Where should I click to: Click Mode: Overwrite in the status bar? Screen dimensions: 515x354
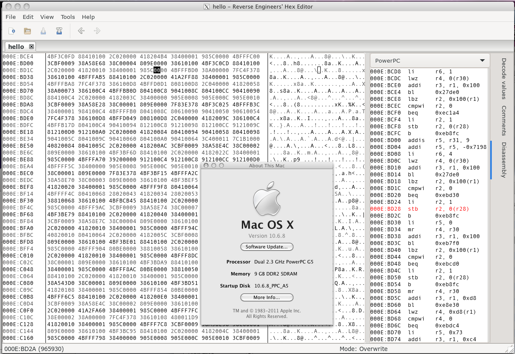click(364, 349)
